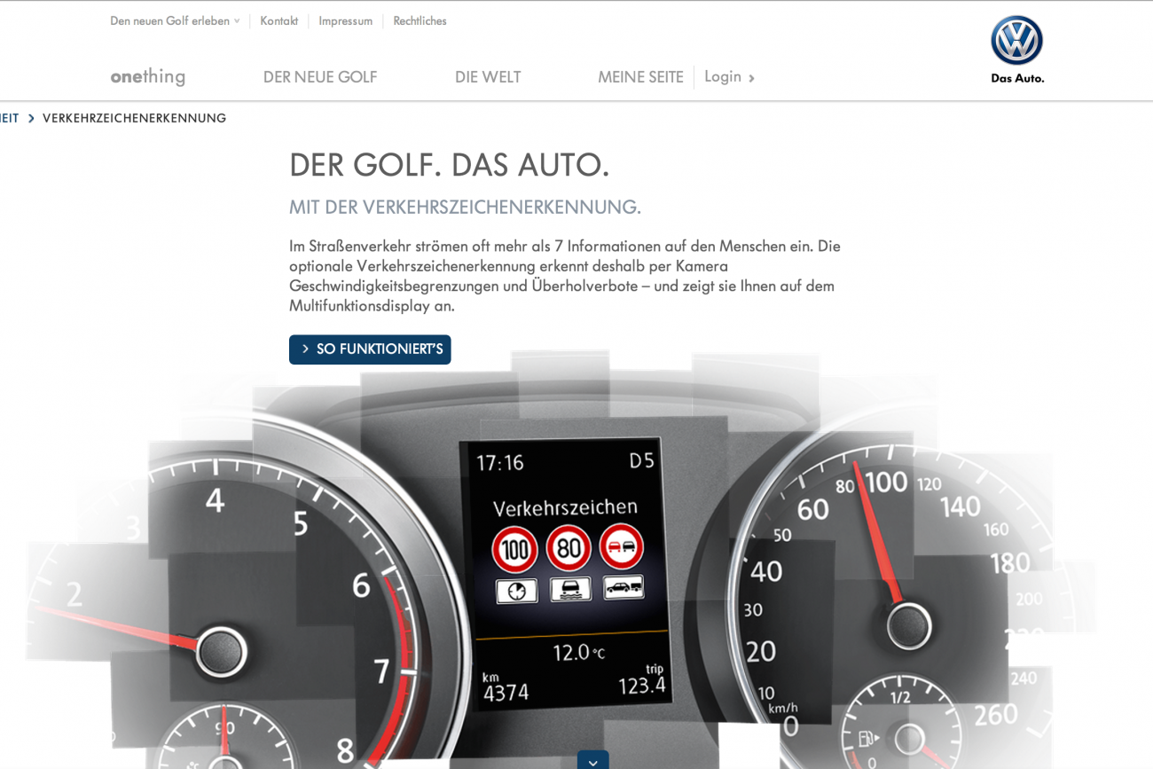Go to MEINE SEITE
Image resolution: width=1153 pixels, height=769 pixels.
pos(640,77)
